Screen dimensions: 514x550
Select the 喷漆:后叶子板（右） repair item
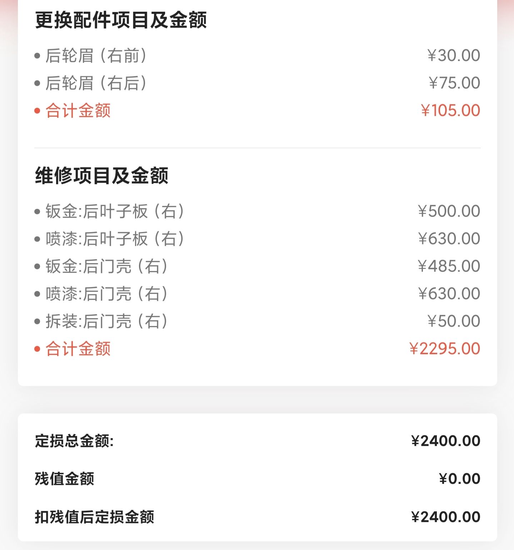[x=115, y=239]
